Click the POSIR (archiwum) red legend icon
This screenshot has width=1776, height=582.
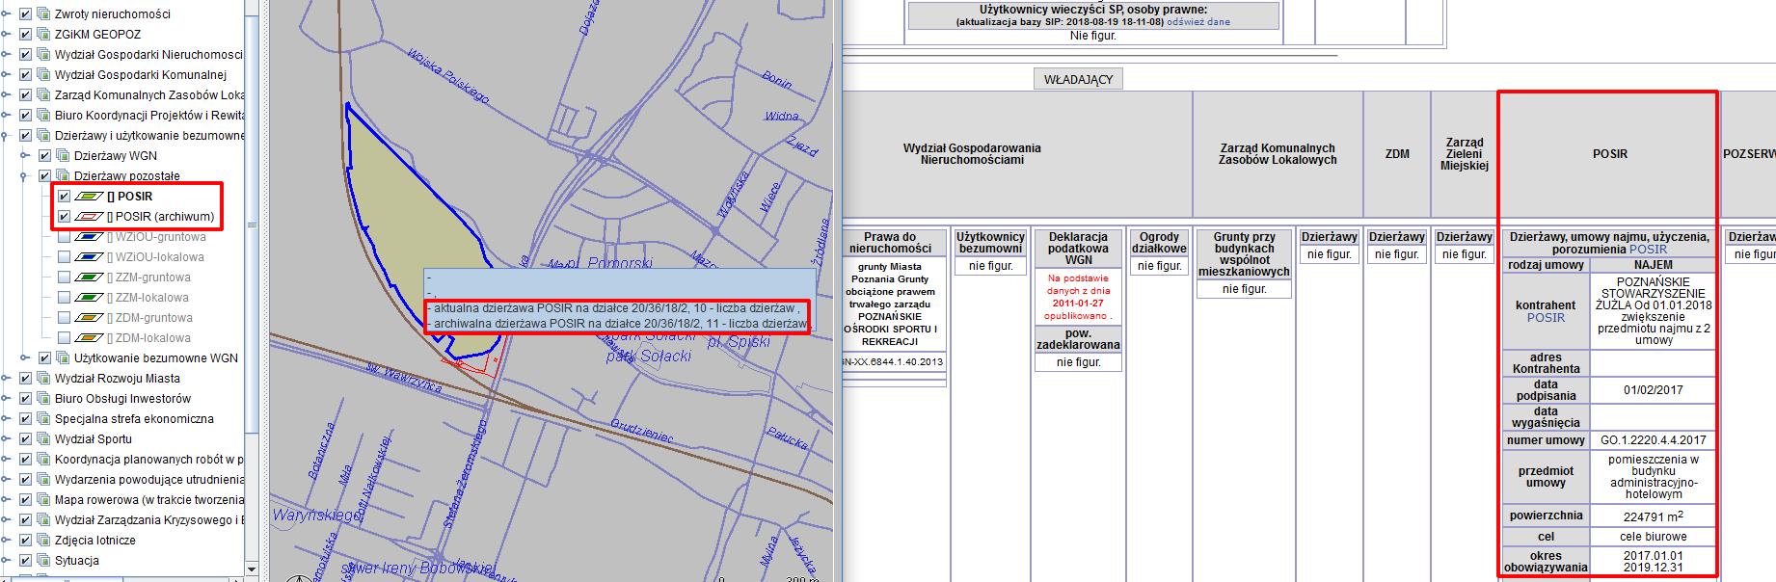(x=89, y=217)
